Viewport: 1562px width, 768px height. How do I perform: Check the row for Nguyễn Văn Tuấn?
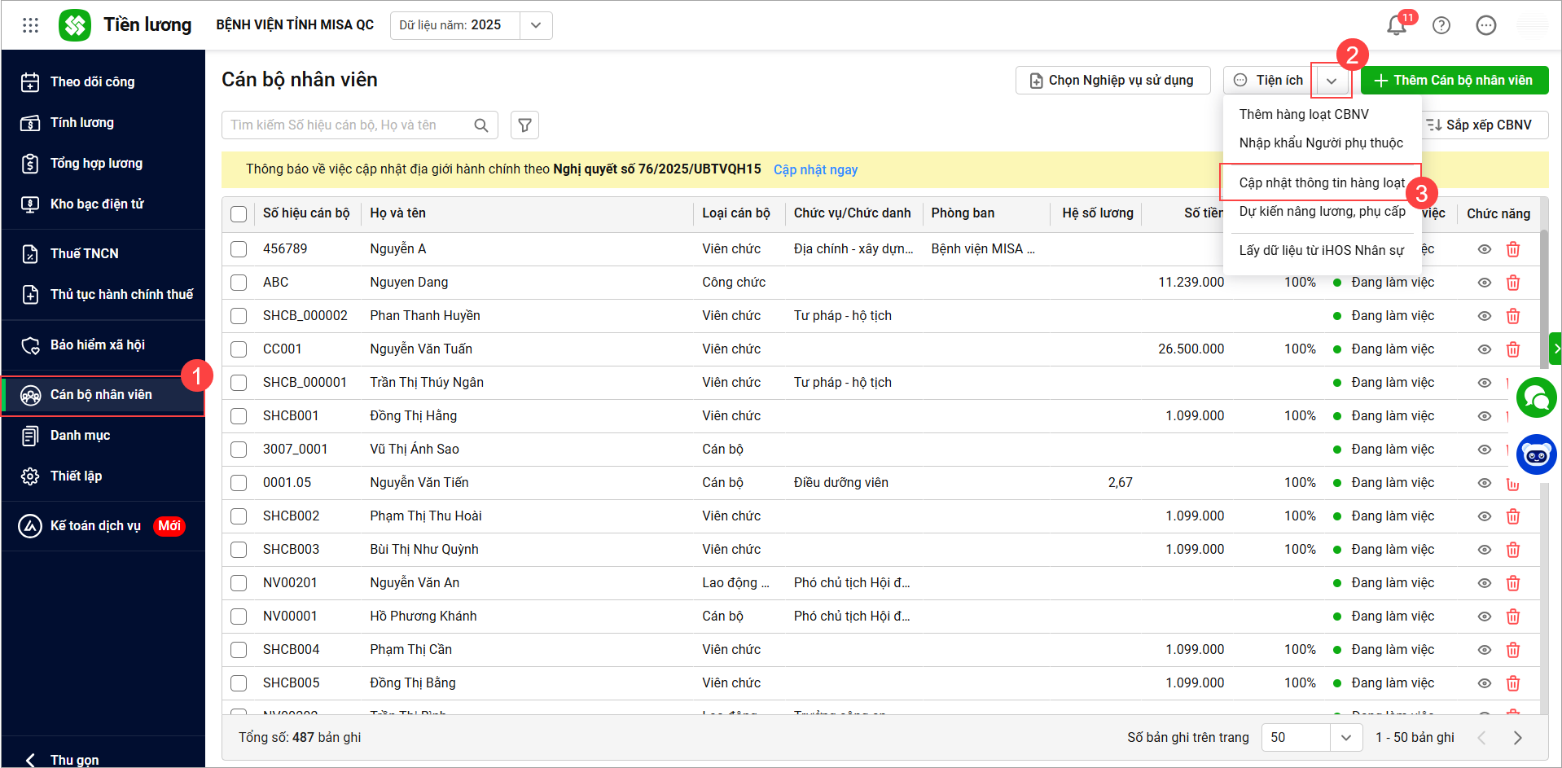[x=239, y=349]
